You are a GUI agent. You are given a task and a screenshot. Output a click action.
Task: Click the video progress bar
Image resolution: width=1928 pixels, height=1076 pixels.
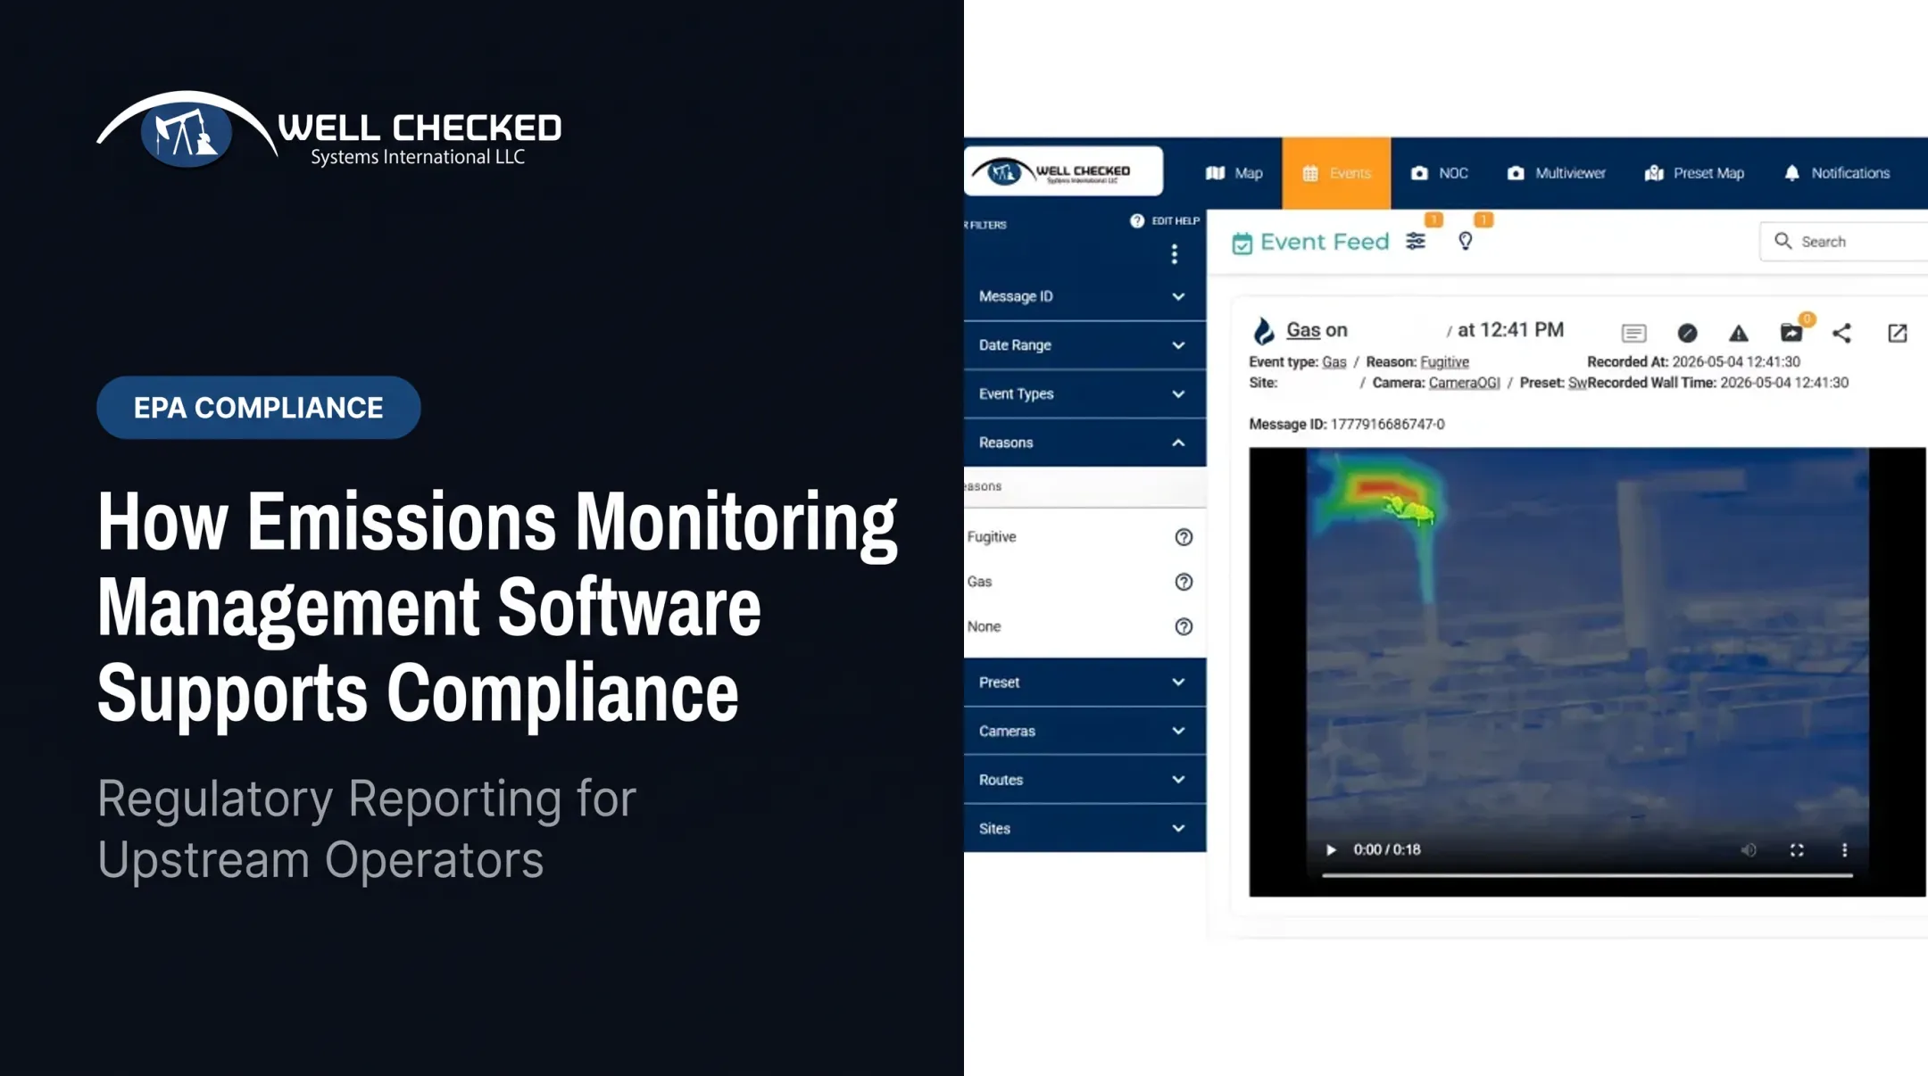(x=1587, y=876)
